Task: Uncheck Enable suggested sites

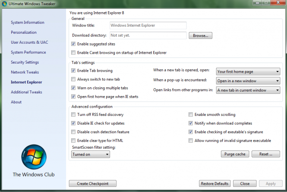Action: pos(73,44)
